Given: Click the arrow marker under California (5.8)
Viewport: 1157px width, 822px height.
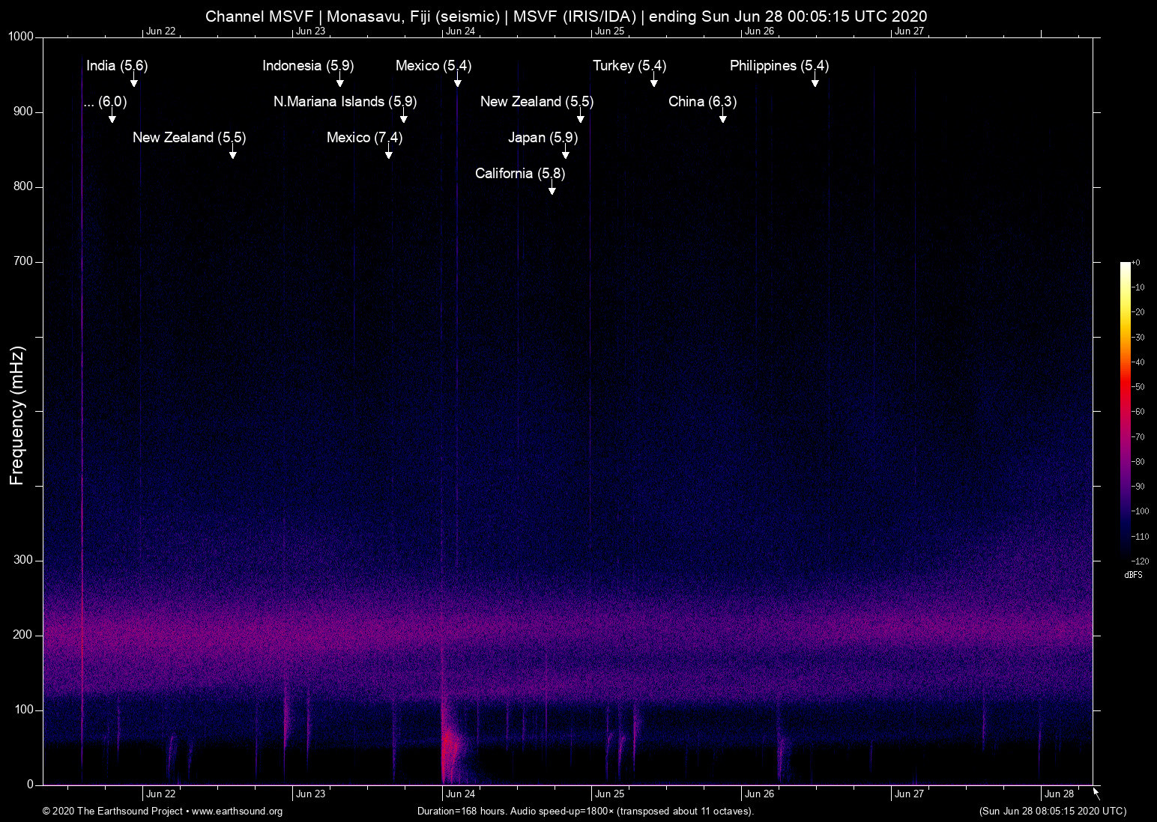Looking at the screenshot, I should [x=552, y=188].
